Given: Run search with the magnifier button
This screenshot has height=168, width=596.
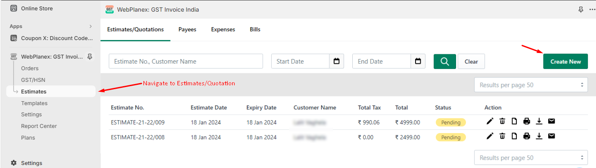Looking at the screenshot, I should click(444, 61).
